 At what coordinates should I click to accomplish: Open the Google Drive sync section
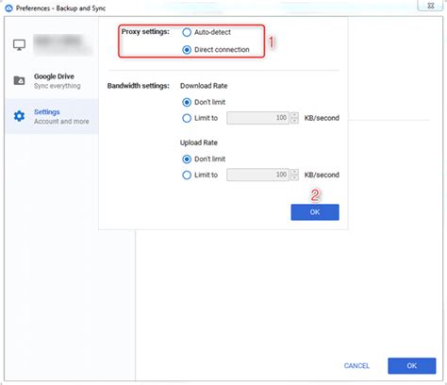pos(52,81)
